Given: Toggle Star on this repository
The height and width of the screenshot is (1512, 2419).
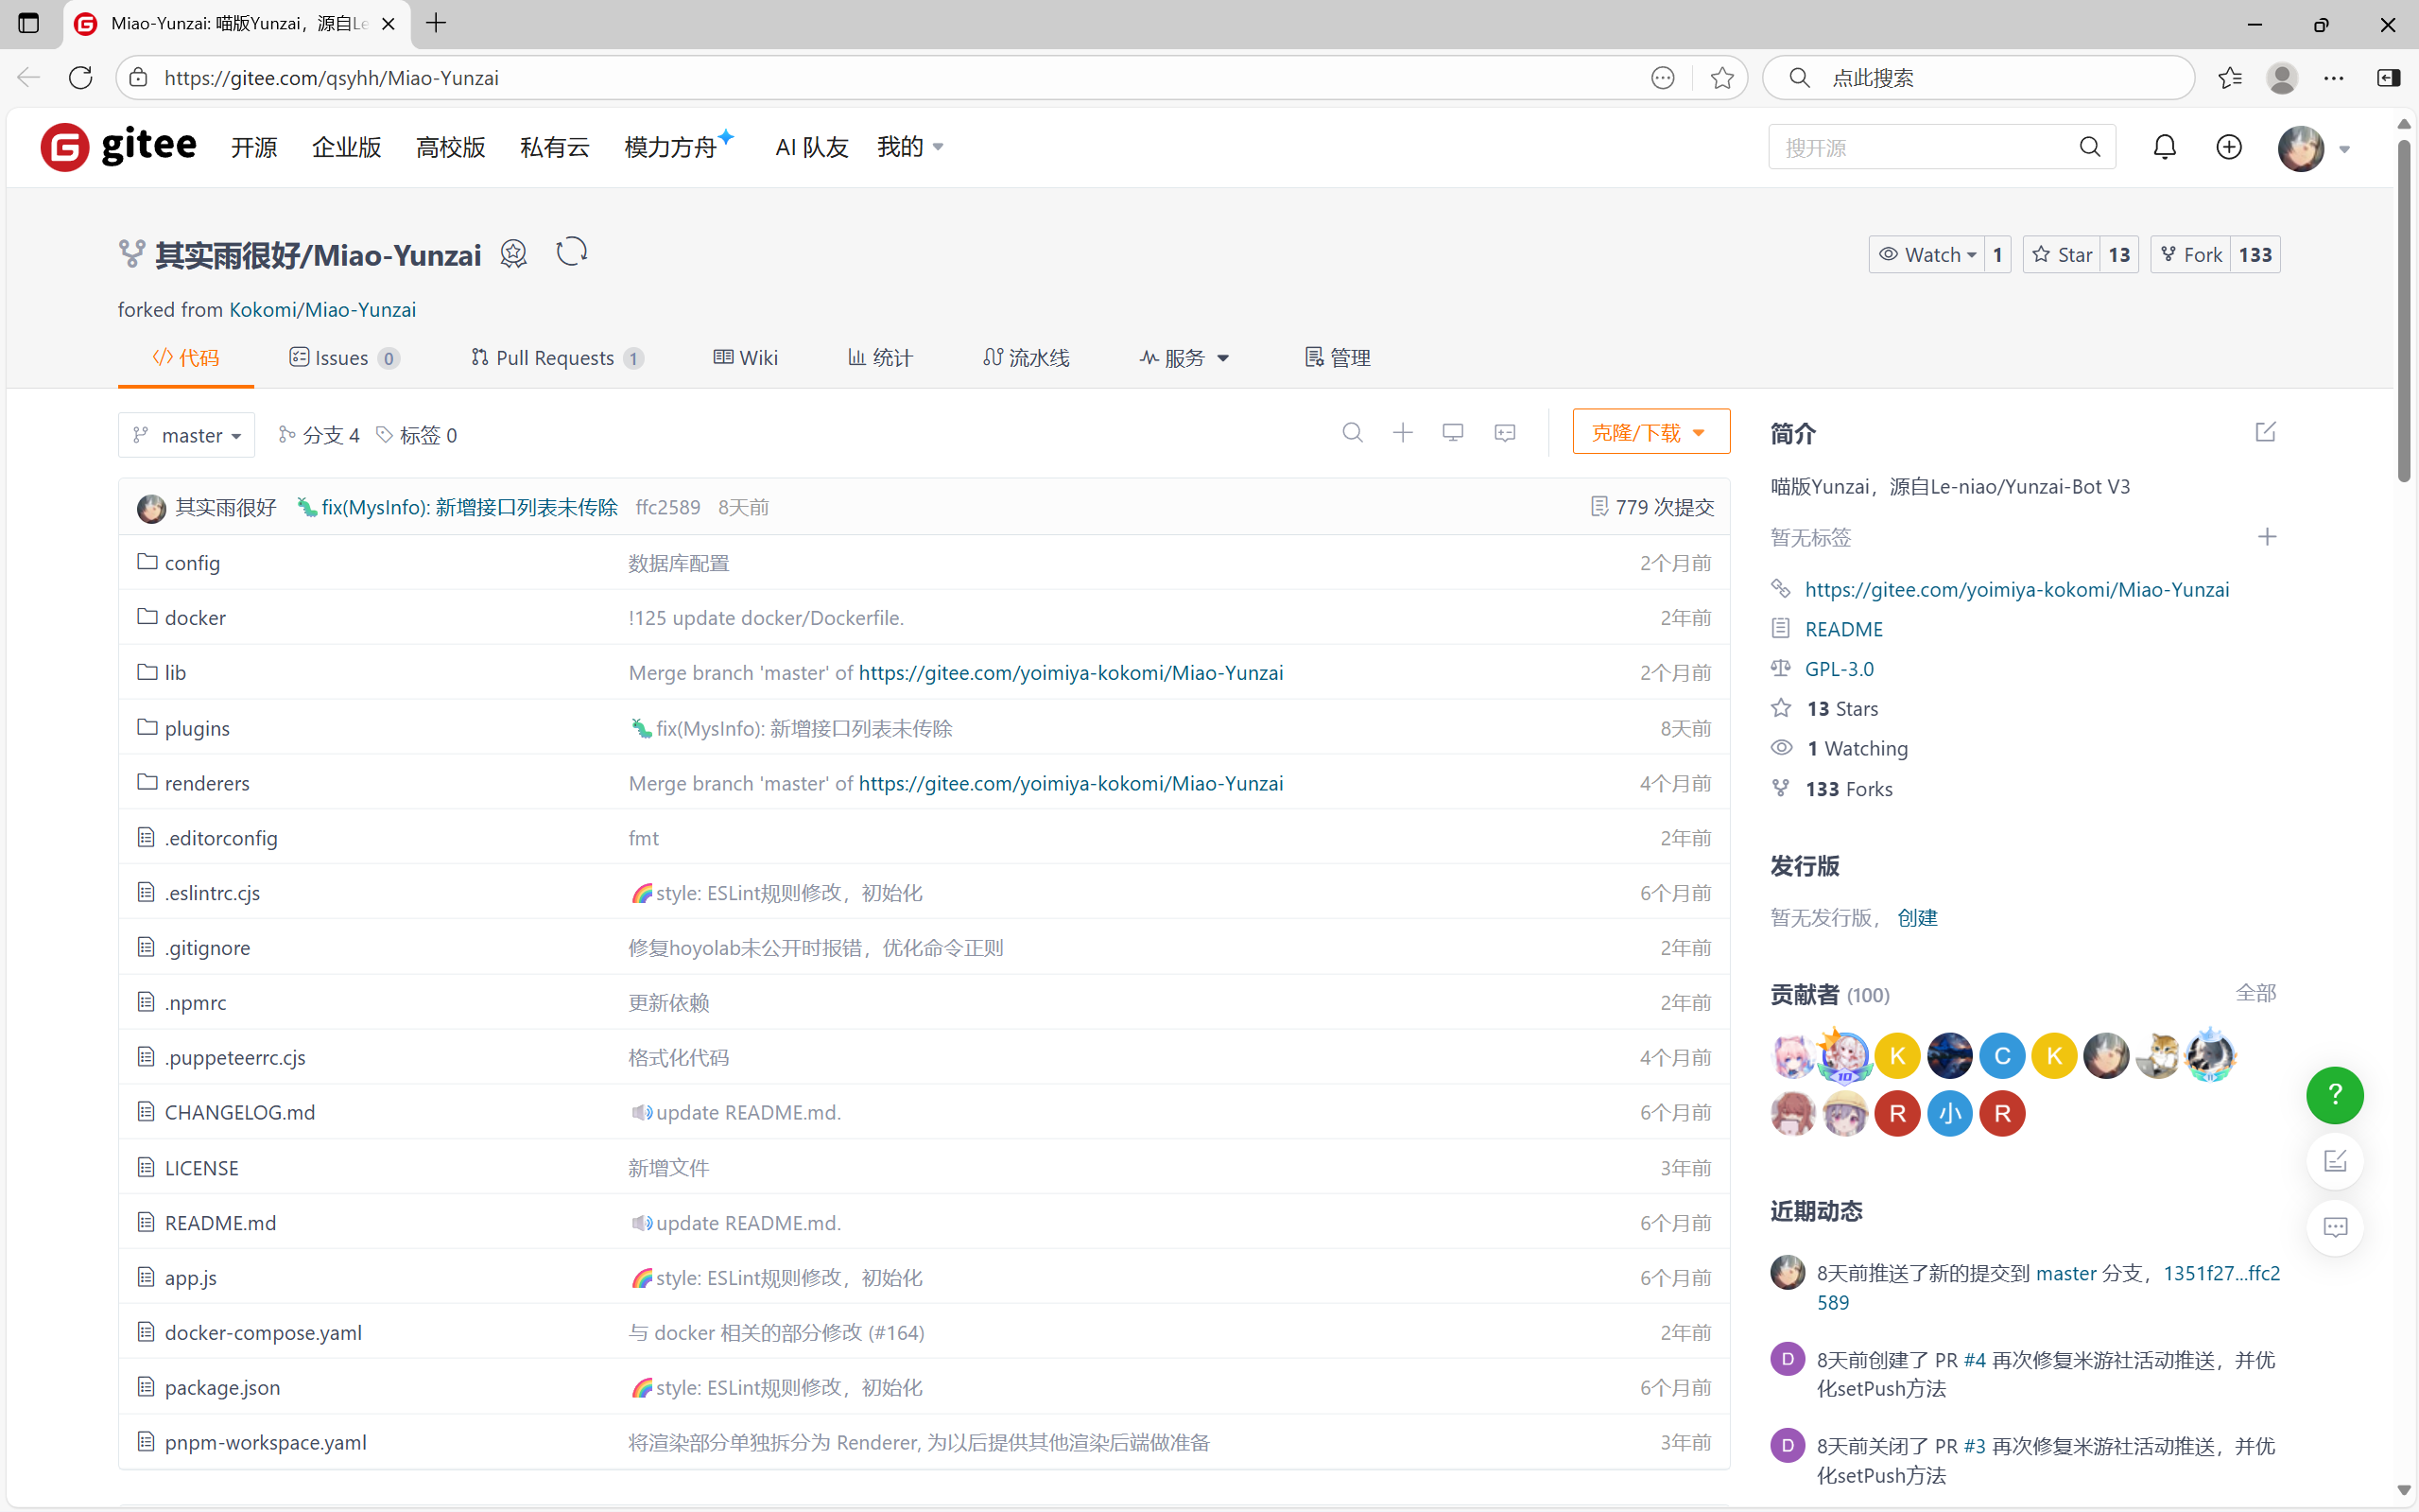Looking at the screenshot, I should (2062, 255).
